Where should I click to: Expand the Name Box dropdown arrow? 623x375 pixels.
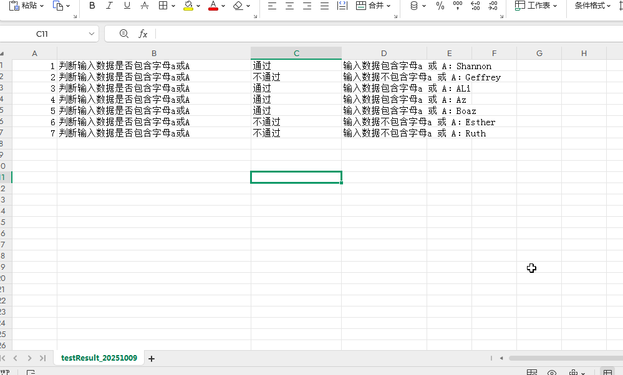coord(92,34)
